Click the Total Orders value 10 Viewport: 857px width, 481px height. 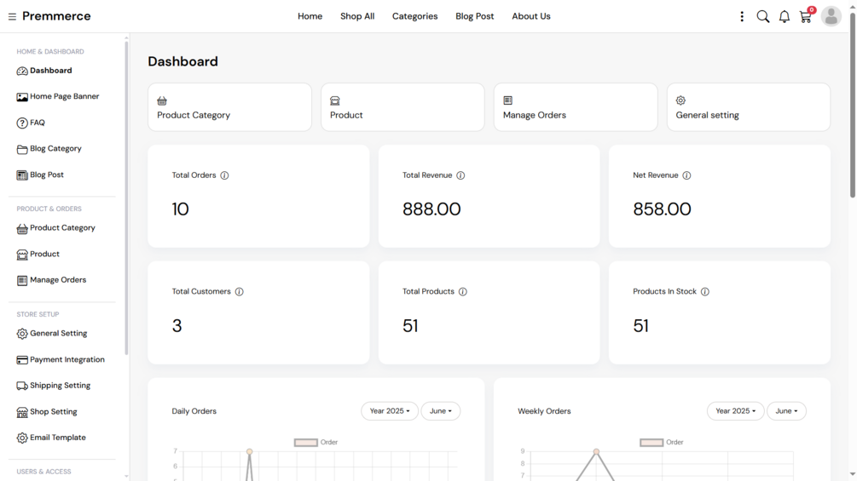click(181, 209)
